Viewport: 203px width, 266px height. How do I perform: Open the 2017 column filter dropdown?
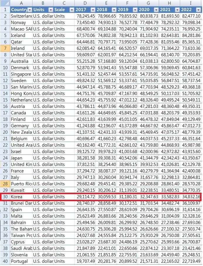click(93, 10)
